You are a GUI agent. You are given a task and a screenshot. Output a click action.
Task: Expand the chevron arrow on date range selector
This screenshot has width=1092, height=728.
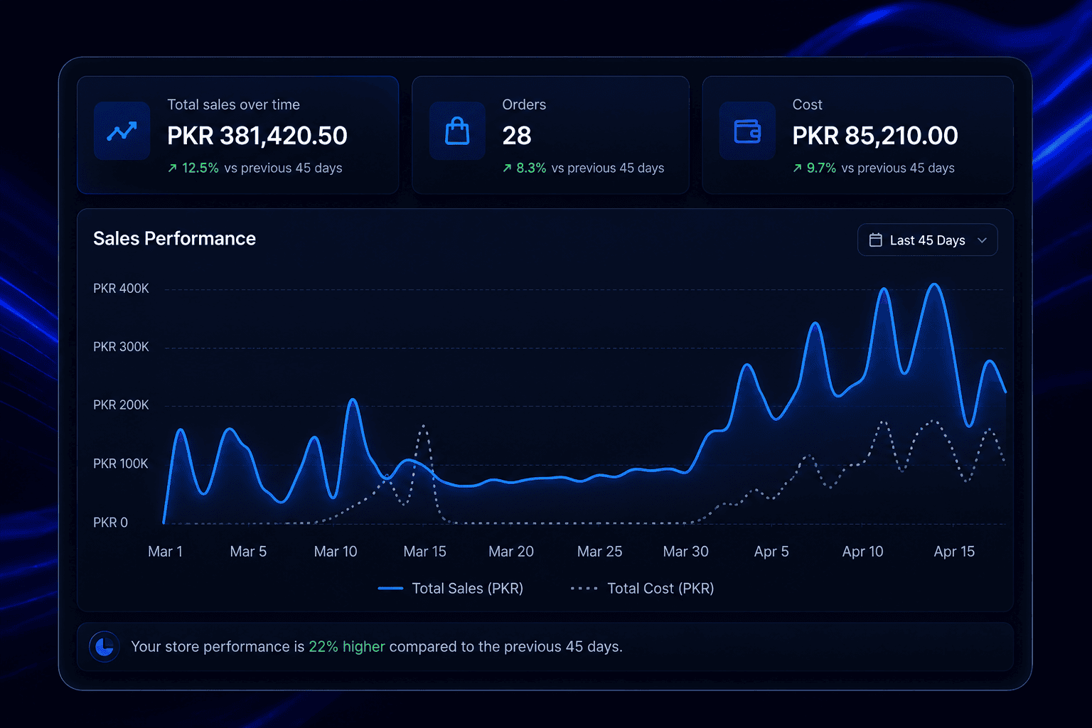pyautogui.click(x=982, y=240)
